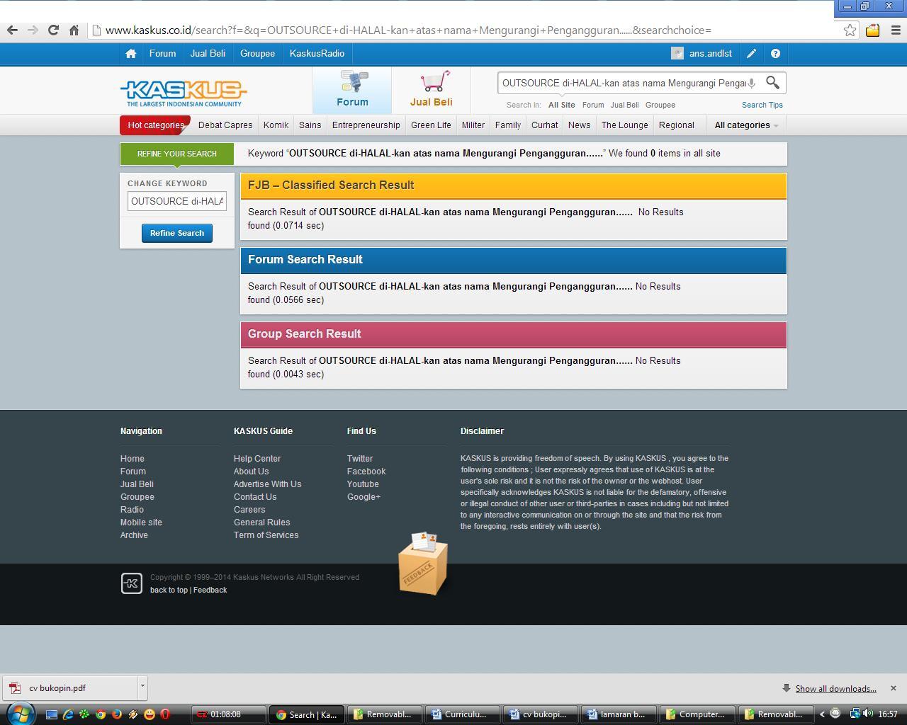Click the Change Keyword input field

tap(177, 201)
